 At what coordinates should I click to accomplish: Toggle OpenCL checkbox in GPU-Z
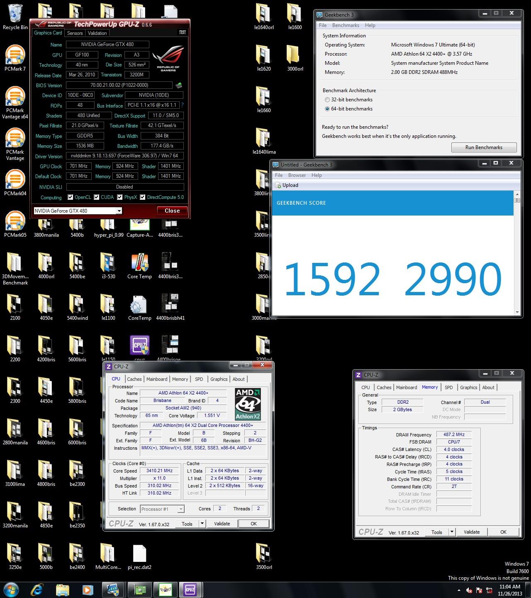tap(71, 197)
